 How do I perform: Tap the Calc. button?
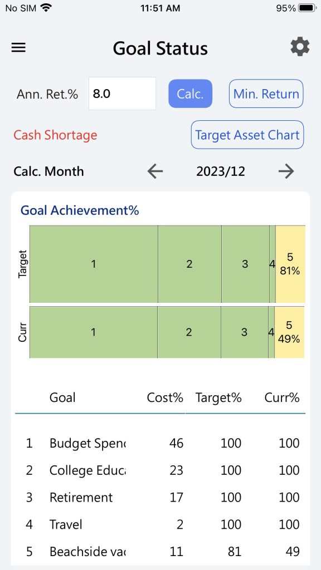pos(190,94)
